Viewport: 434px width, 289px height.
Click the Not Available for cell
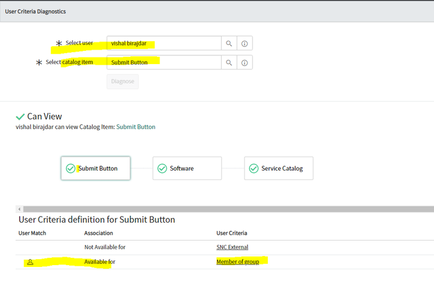(x=105, y=247)
